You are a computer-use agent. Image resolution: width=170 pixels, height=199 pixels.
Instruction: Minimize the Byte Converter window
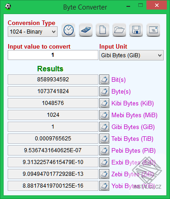point(128,6)
